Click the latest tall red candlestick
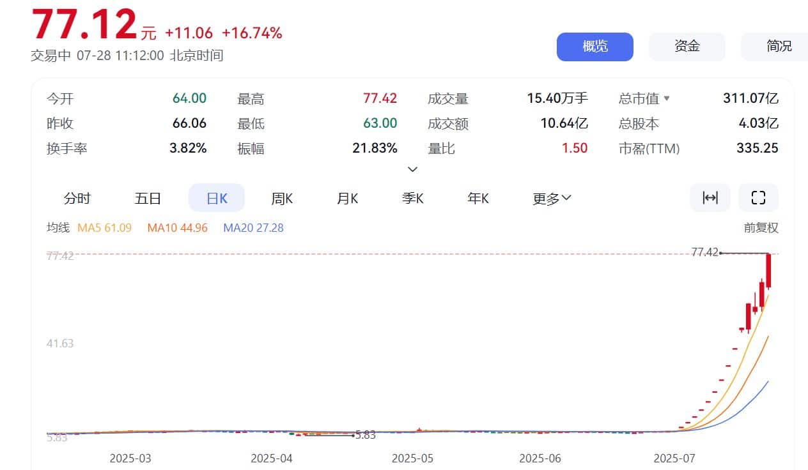808x470 pixels. point(769,271)
